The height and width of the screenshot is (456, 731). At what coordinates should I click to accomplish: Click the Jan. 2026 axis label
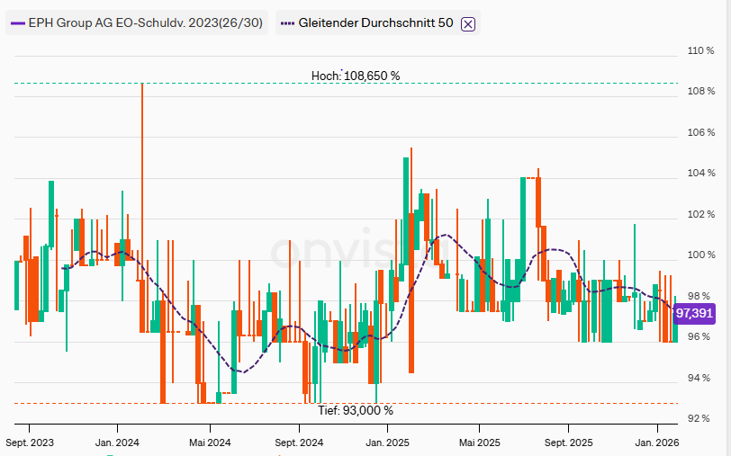coord(657,443)
